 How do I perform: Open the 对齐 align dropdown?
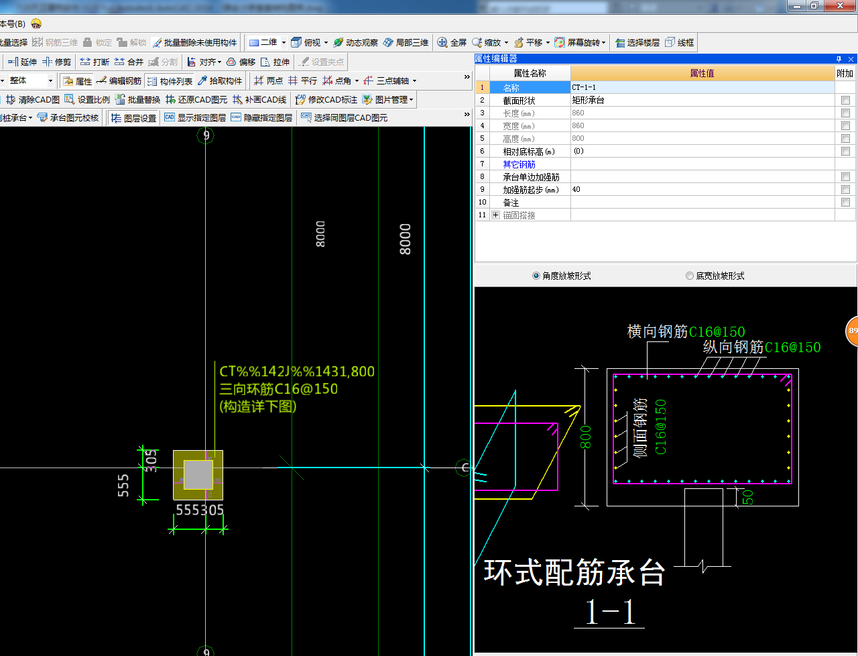click(x=219, y=62)
